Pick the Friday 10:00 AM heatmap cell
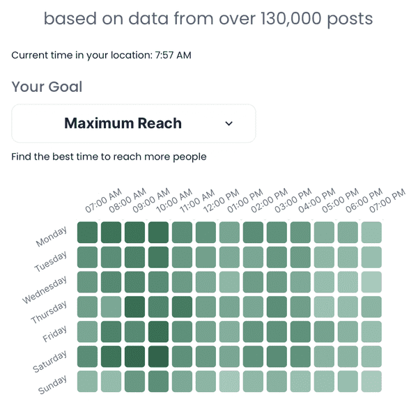Image resolution: width=418 pixels, height=406 pixels. point(158,331)
